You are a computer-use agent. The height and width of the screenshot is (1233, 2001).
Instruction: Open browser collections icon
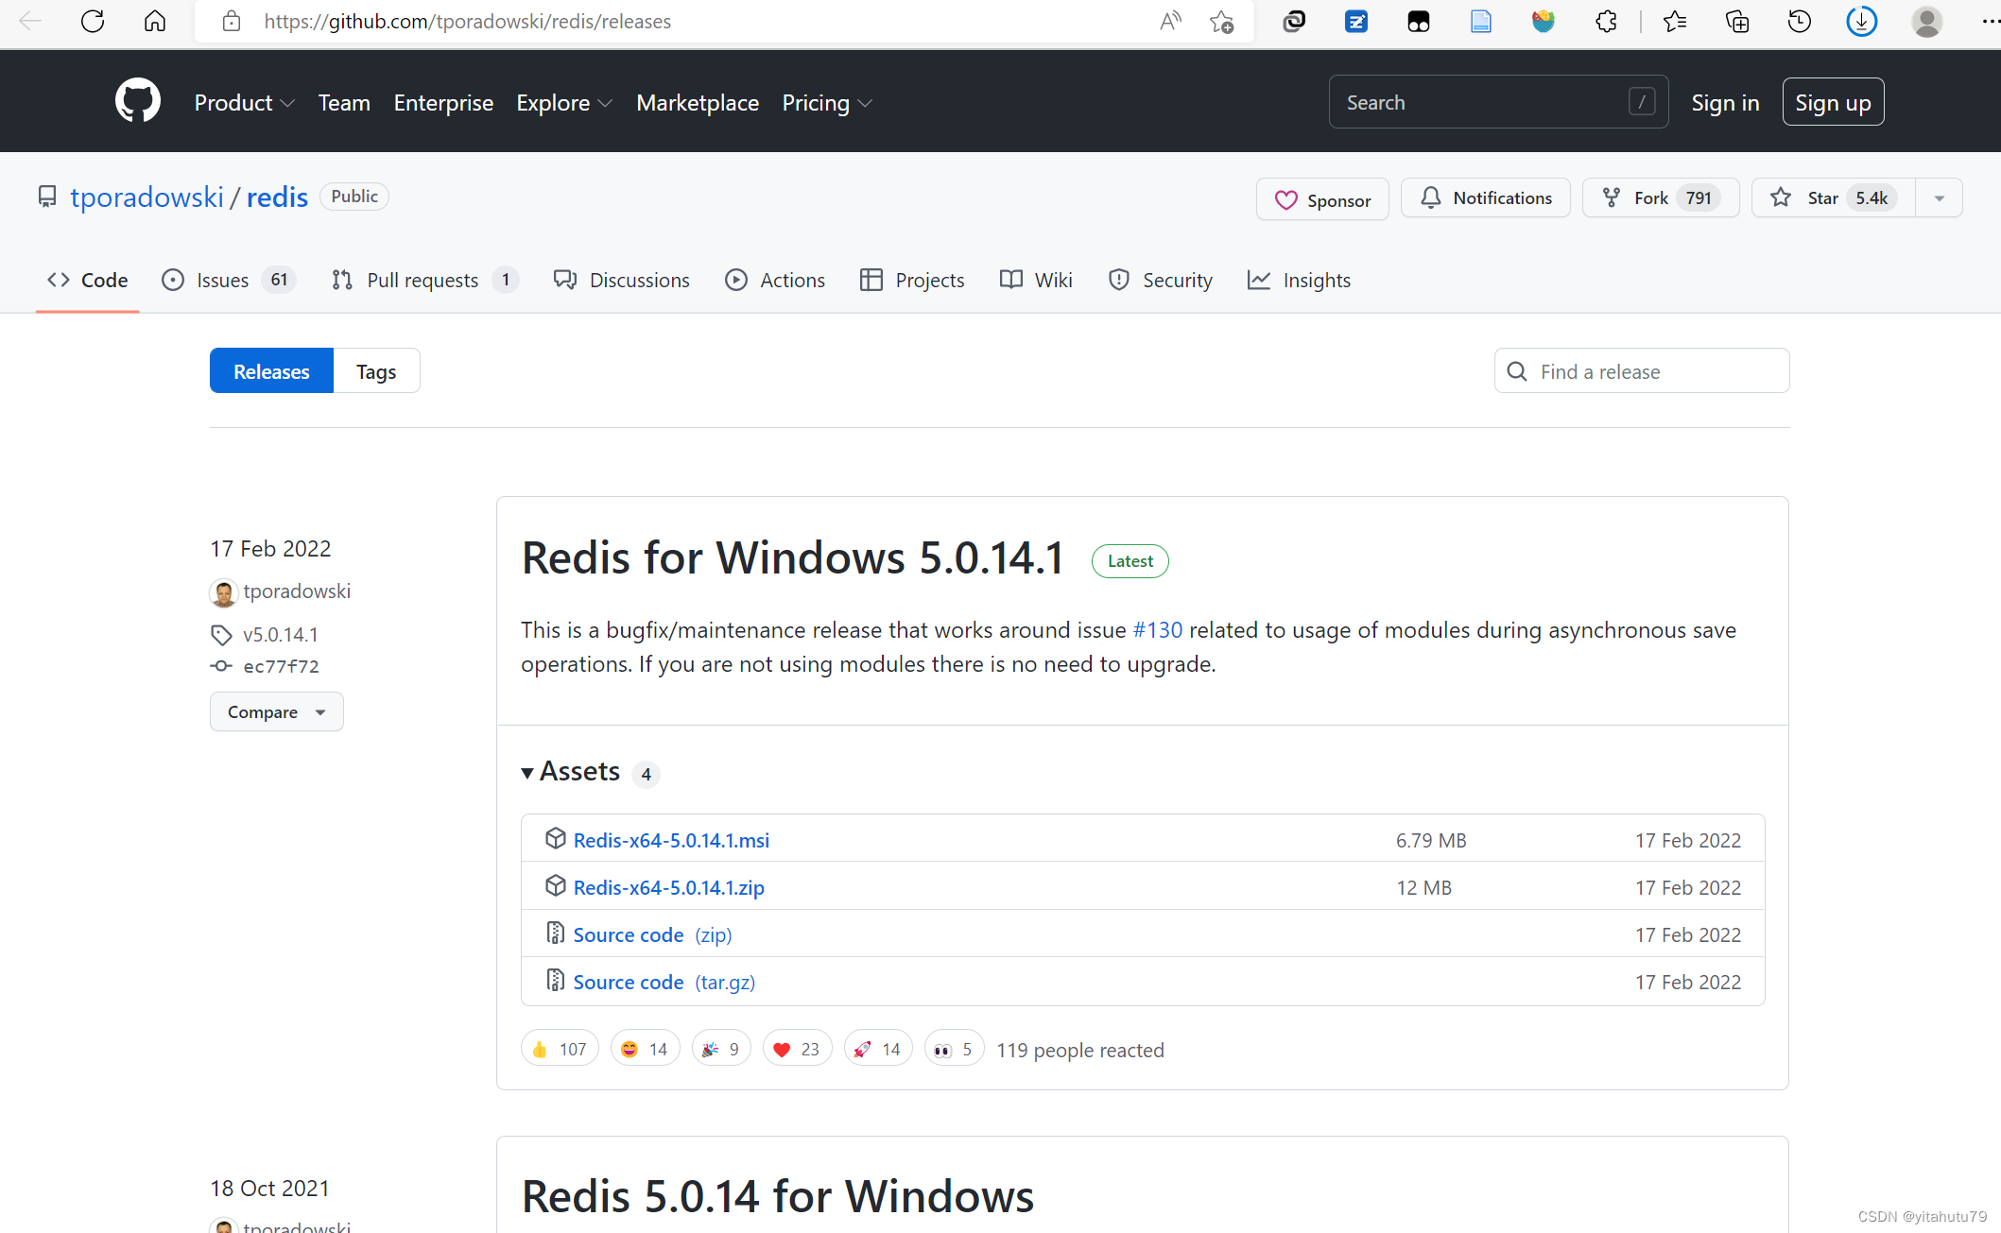click(1737, 21)
